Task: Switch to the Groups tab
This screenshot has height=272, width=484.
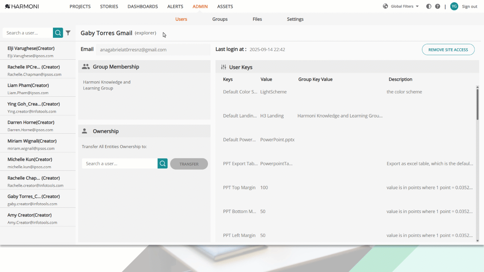Action: pyautogui.click(x=220, y=19)
